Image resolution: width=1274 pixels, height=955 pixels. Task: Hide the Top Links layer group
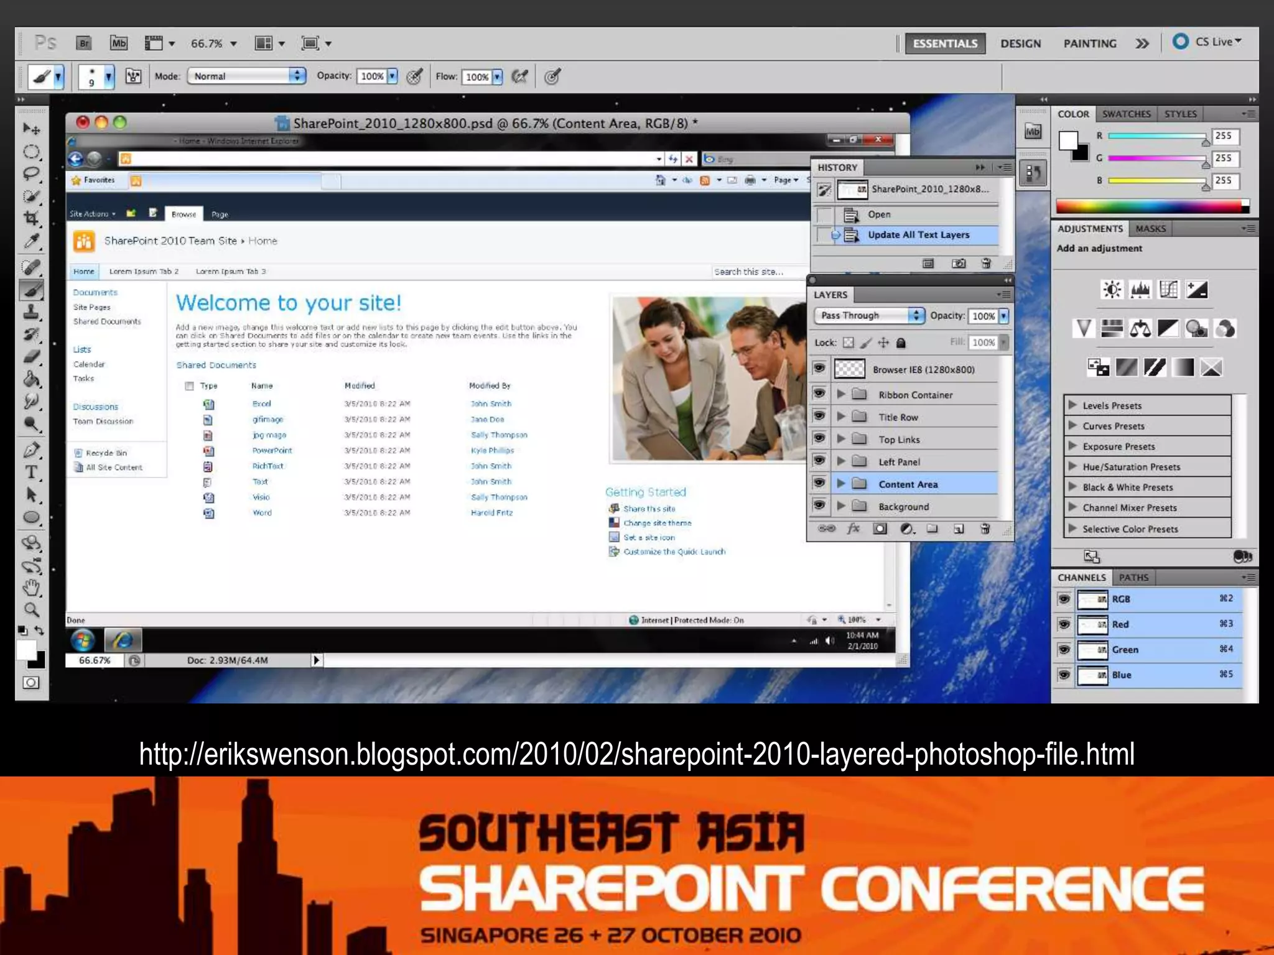[819, 438]
